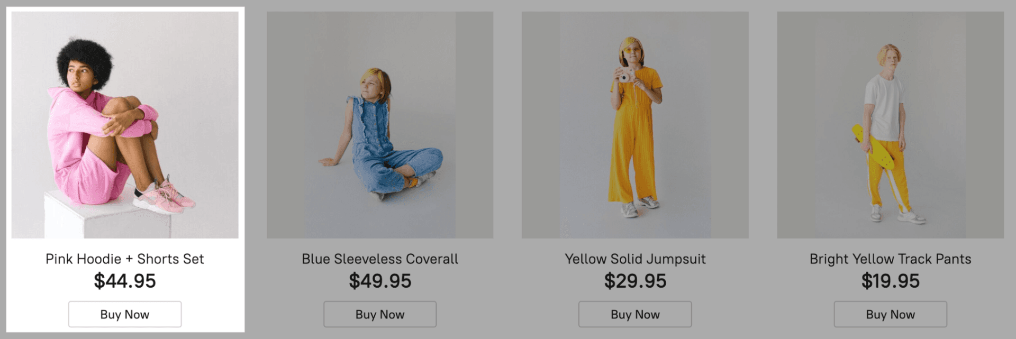
Task: Hit Buy Now for Bright Yellow Track Pants
Action: pyautogui.click(x=890, y=314)
